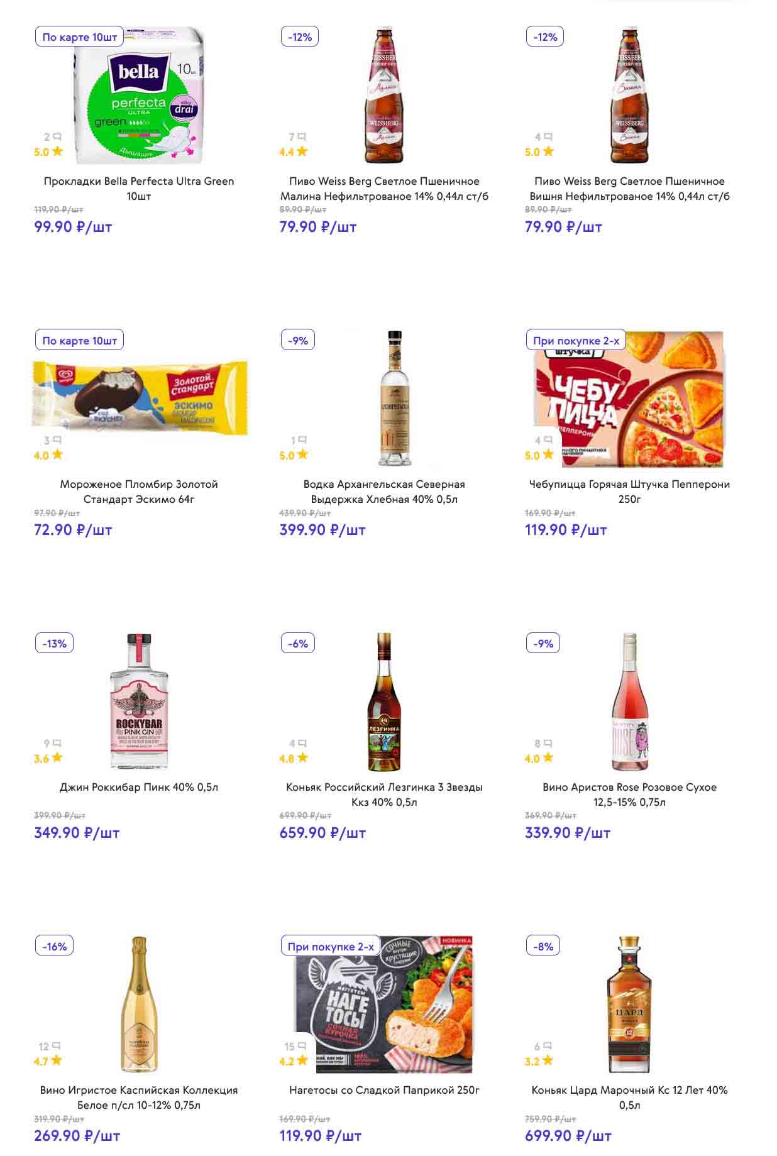This screenshot has height=1156, width=777.
Task: Open the Джин Роккибар Пинк product title
Action: (x=139, y=787)
